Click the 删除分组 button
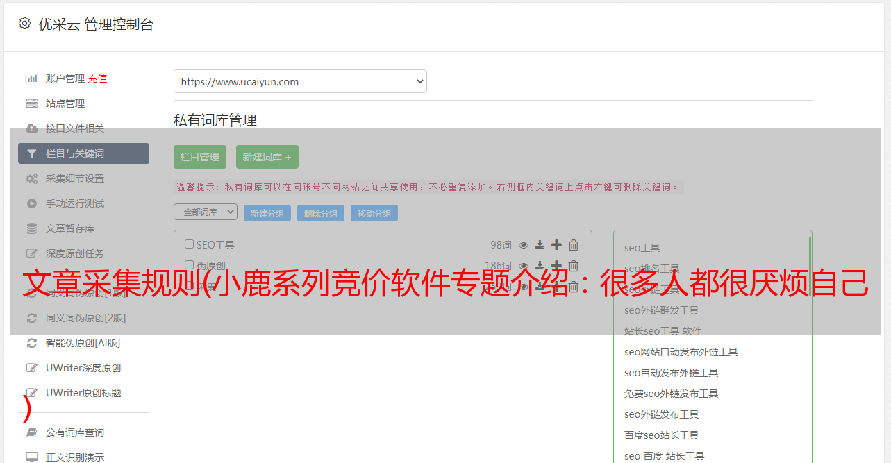This screenshot has width=891, height=463. [321, 213]
